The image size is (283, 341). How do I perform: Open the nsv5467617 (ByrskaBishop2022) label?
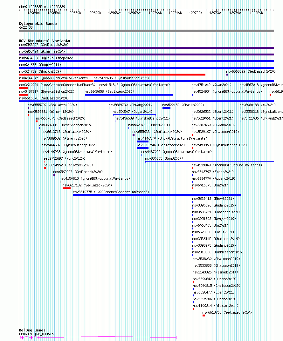click(x=47, y=91)
